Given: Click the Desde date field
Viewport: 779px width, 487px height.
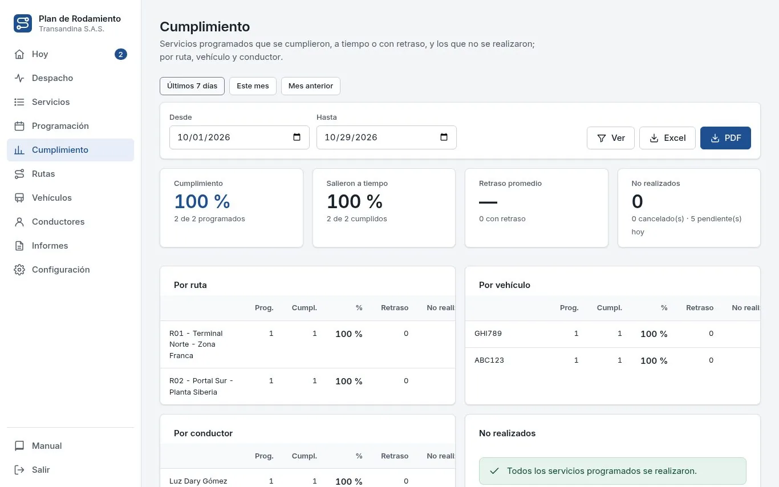Looking at the screenshot, I should 240,137.
